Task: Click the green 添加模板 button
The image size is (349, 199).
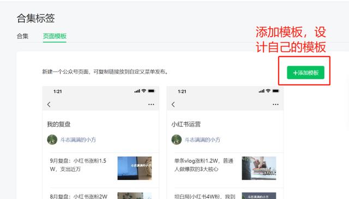Action: 305,73
